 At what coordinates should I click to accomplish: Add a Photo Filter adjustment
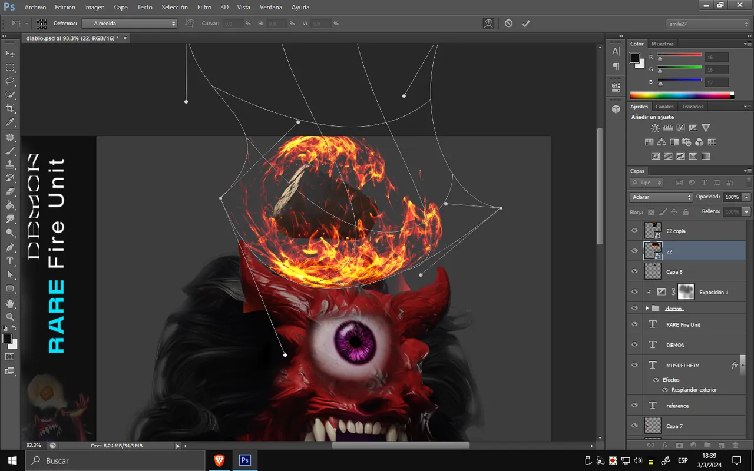point(687,142)
